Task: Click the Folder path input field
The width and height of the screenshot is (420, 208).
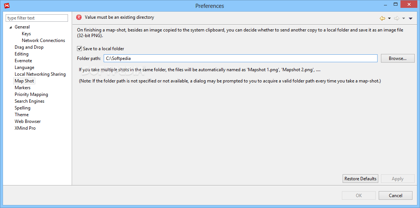Action: [240, 58]
